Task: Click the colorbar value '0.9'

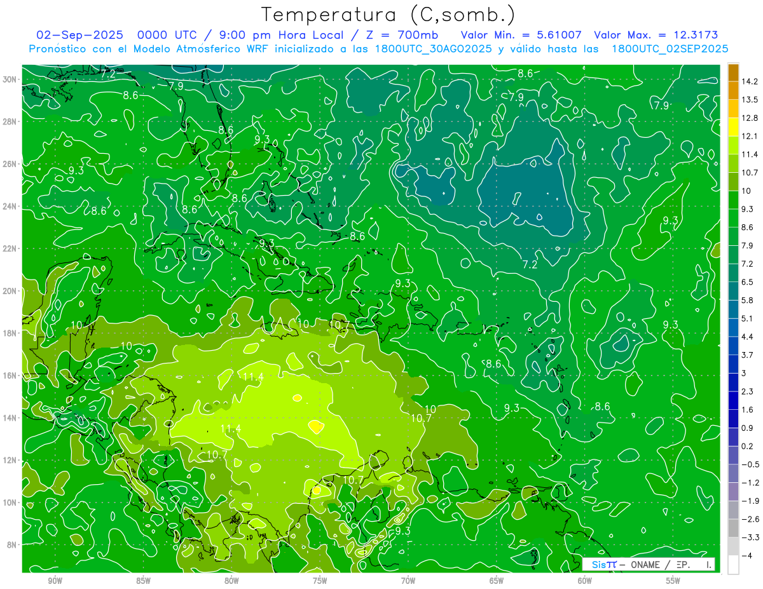Action: click(747, 428)
